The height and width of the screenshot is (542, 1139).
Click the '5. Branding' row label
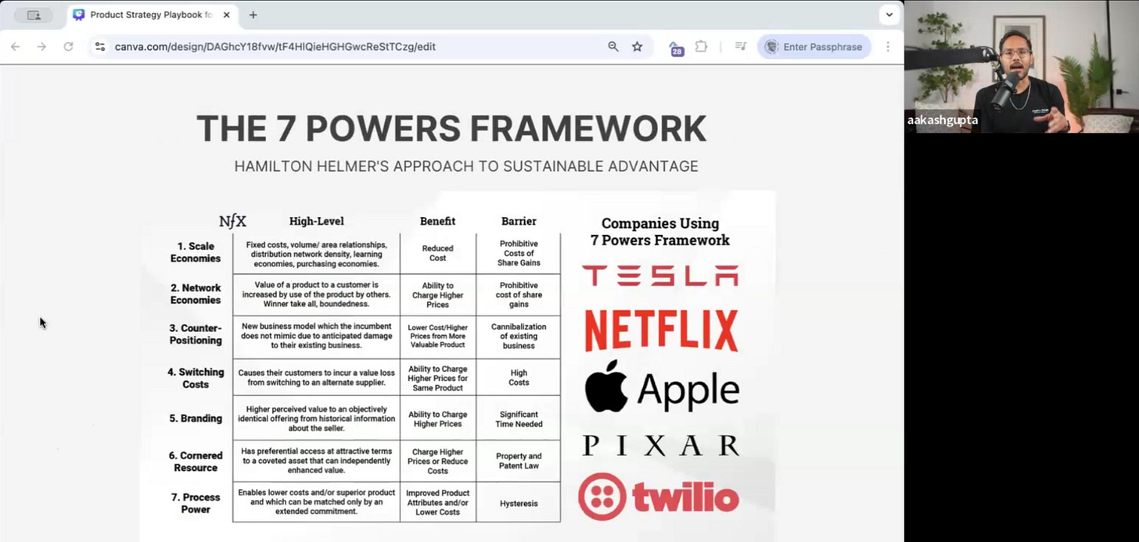pos(196,419)
